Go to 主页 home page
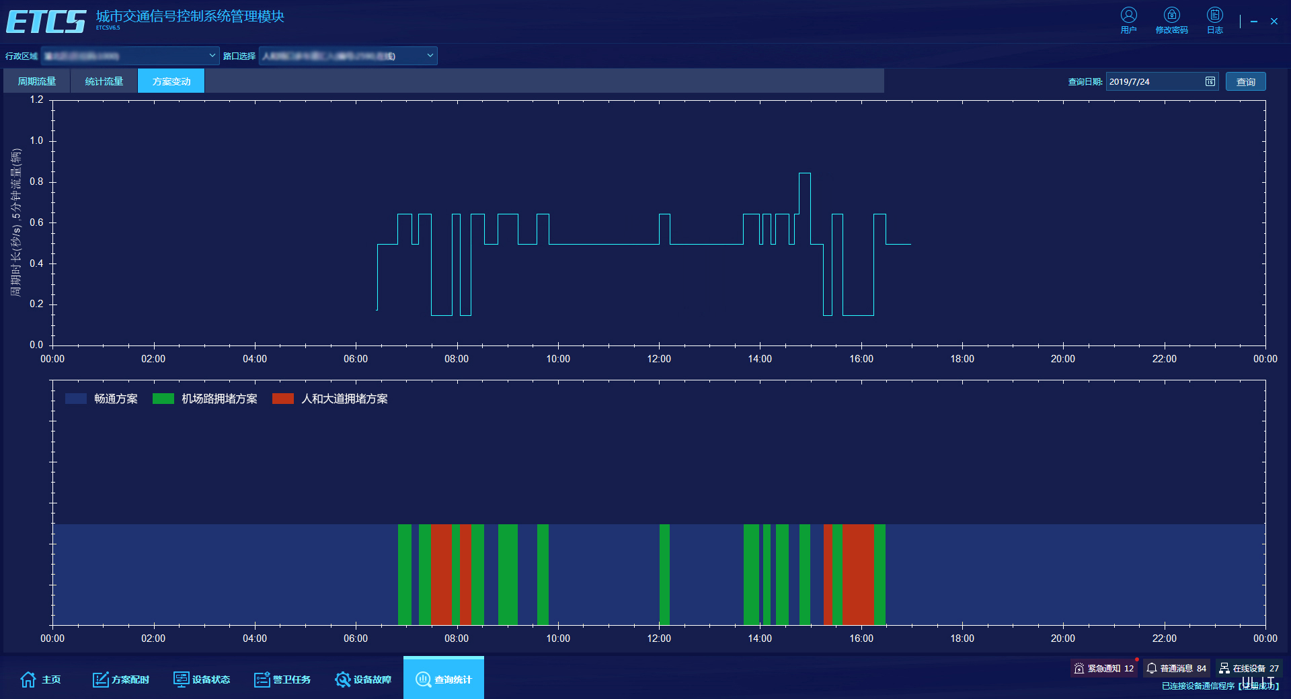The height and width of the screenshot is (699, 1291). (x=40, y=680)
